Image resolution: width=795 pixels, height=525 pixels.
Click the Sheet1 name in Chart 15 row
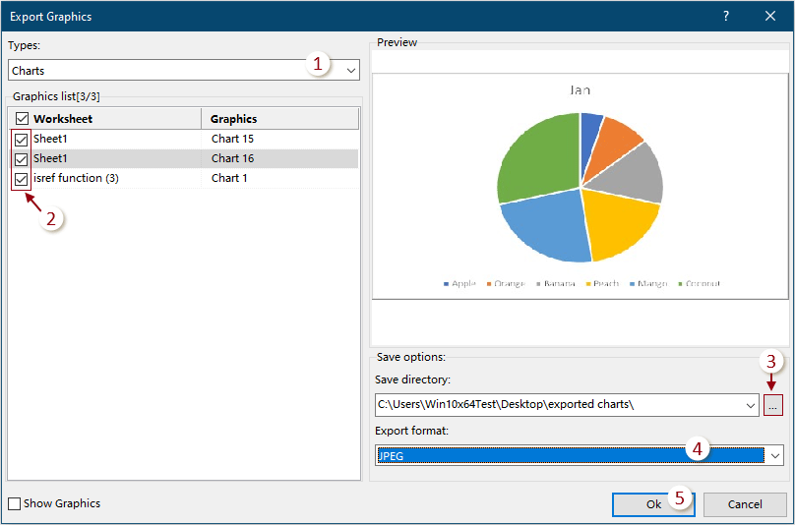pyautogui.click(x=50, y=139)
